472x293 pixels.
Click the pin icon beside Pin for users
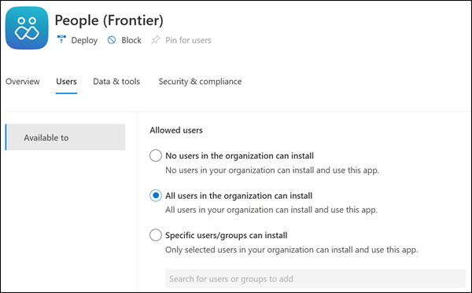(156, 40)
